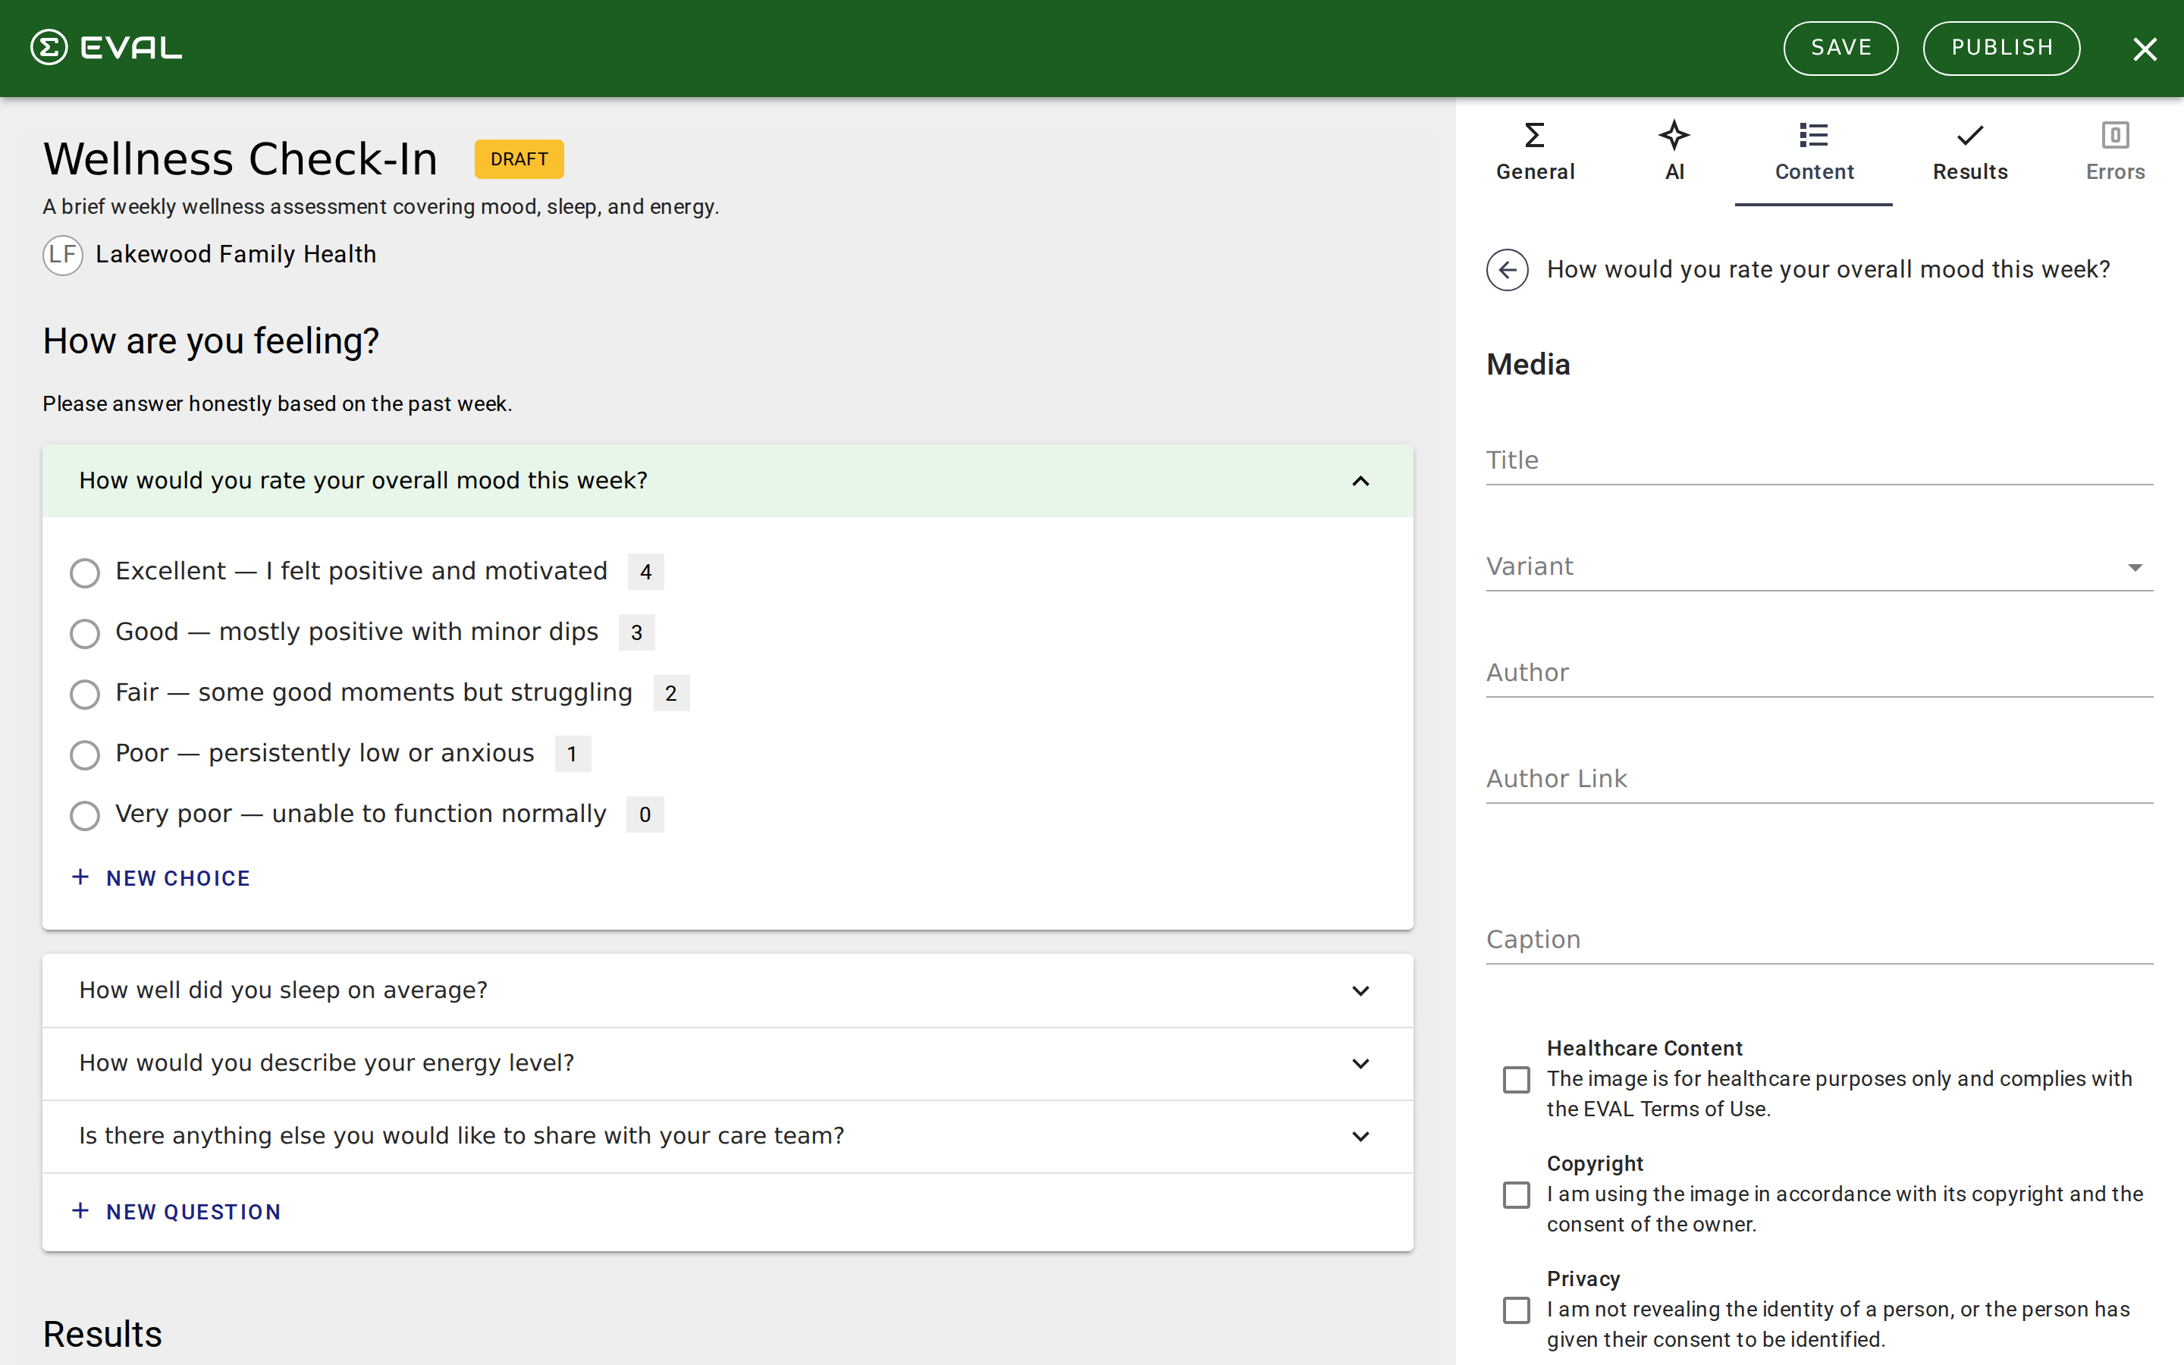Click the EVAL logo in the header
This screenshot has width=2184, height=1365.
point(105,48)
